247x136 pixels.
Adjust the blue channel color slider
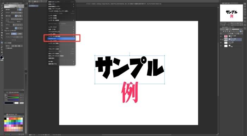(x=13, y=100)
